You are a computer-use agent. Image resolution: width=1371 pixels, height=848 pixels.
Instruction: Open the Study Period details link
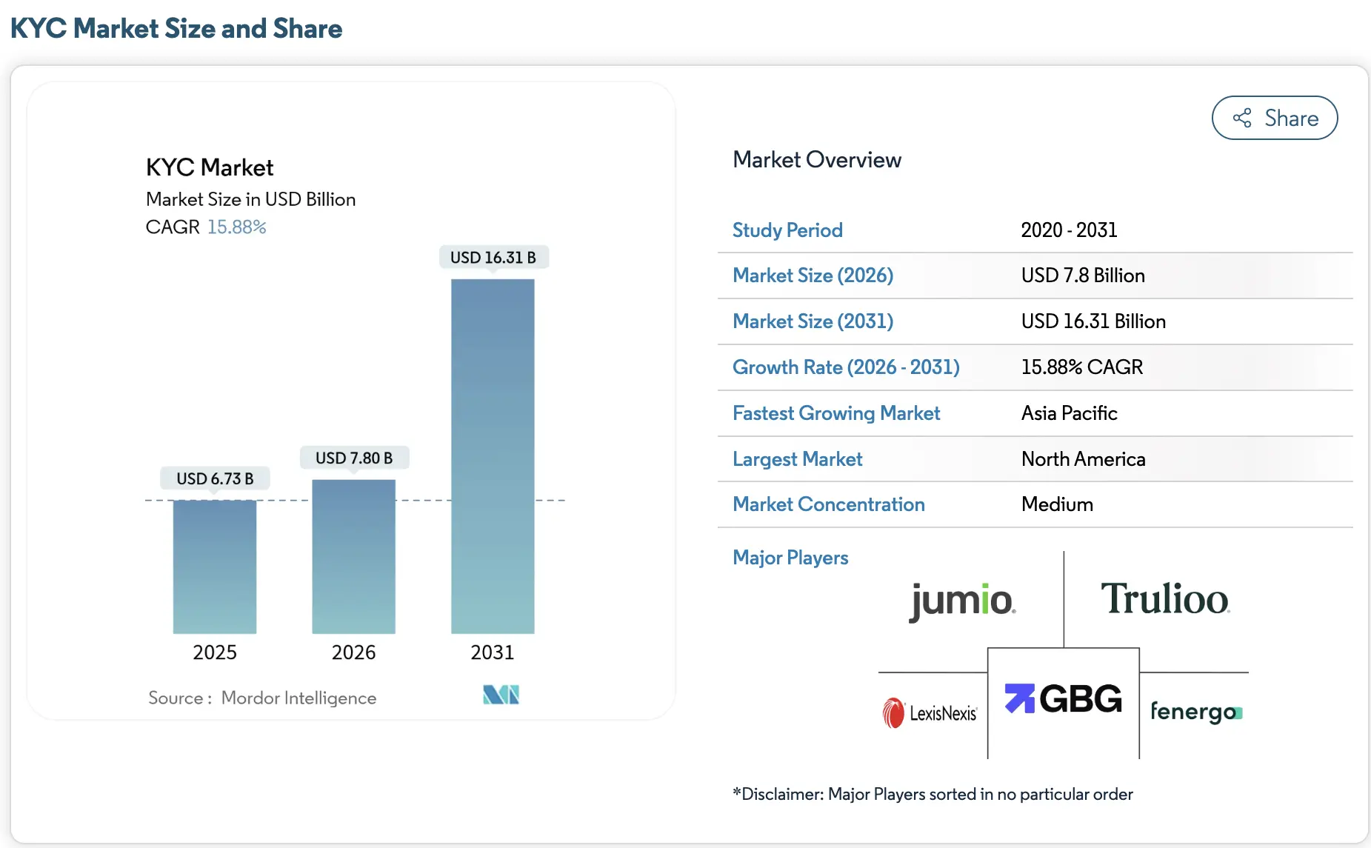[x=787, y=230]
